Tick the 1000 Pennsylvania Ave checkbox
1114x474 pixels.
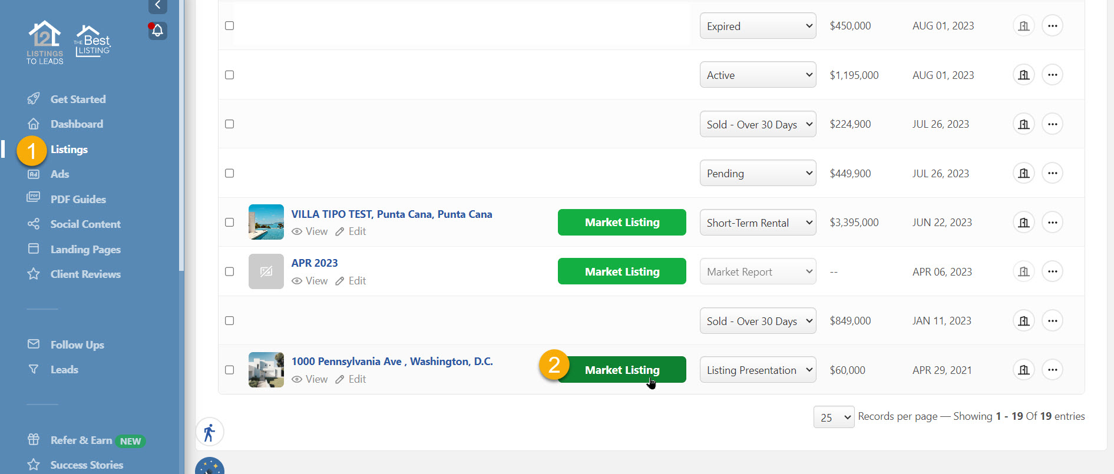[x=230, y=370]
